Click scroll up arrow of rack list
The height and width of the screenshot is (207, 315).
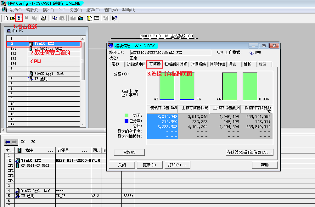click(82, 39)
